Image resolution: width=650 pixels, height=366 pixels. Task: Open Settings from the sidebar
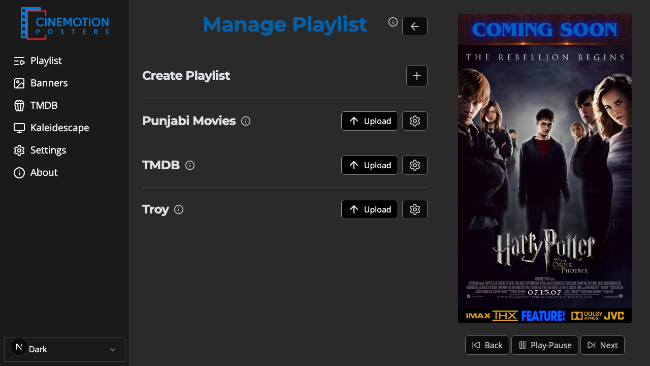(x=40, y=150)
